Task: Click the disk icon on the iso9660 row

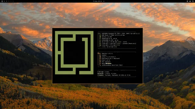Action: (101, 44)
